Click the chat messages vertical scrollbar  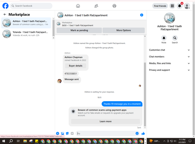(x=145, y=94)
